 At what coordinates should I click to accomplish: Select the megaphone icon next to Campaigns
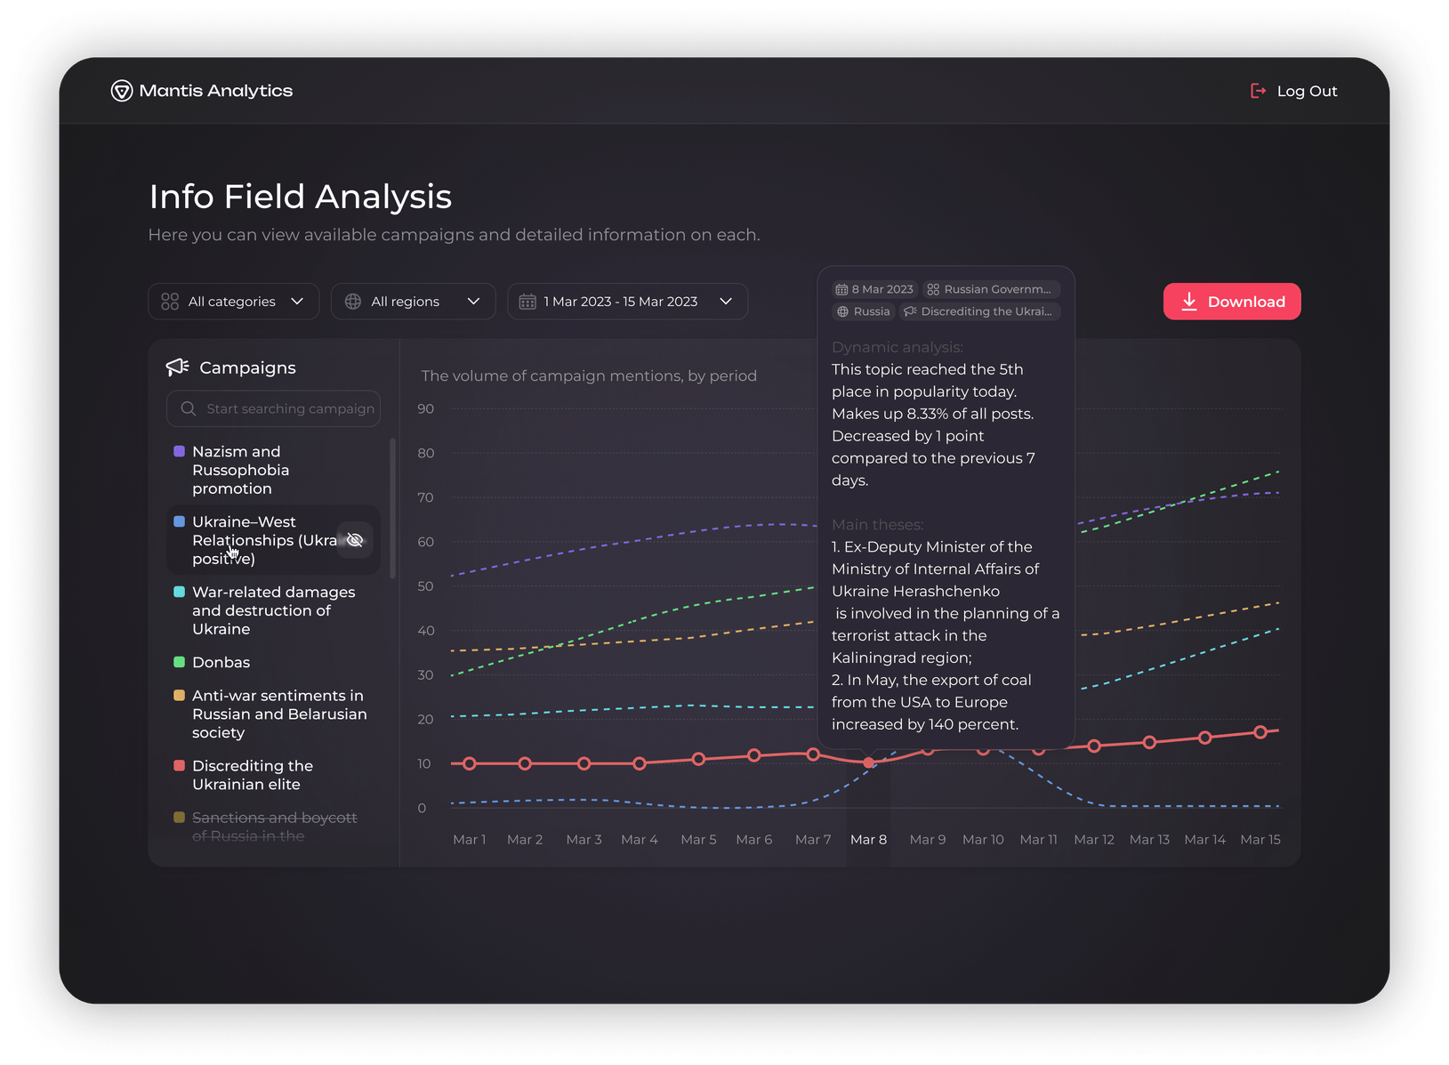coord(177,367)
